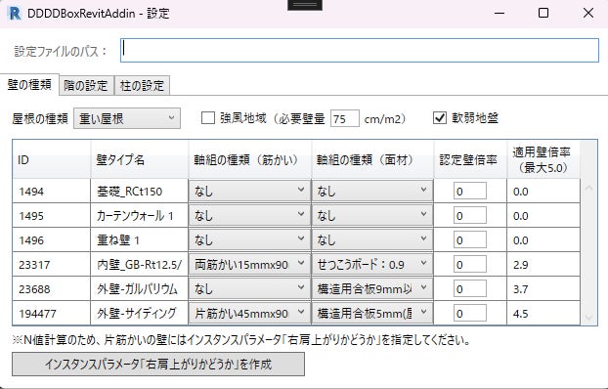Select the カーテンウォール 1 wall type cell
The height and width of the screenshot is (389, 608).
pyautogui.click(x=139, y=215)
